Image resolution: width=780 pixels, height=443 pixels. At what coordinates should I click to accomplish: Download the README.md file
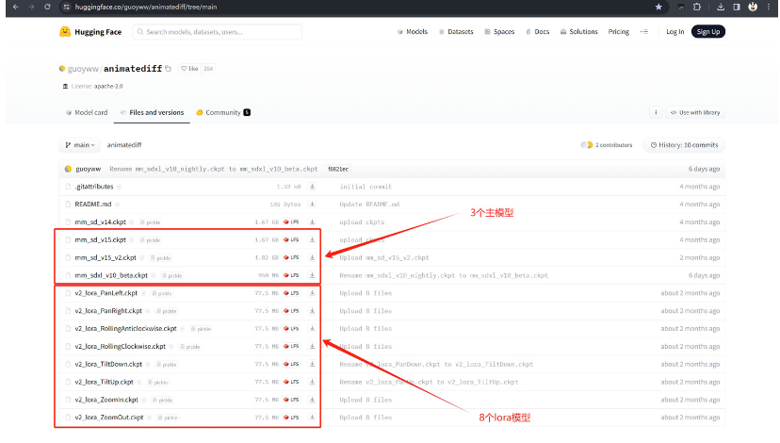(x=312, y=205)
